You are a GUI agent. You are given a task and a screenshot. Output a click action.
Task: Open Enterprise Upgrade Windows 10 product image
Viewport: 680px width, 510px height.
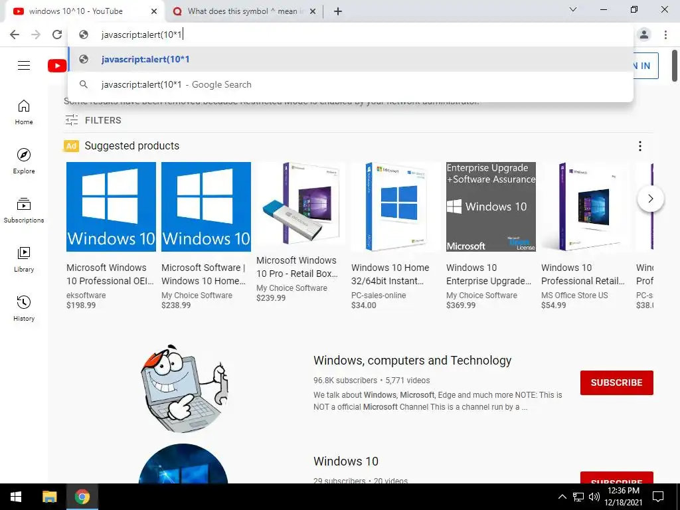491,207
